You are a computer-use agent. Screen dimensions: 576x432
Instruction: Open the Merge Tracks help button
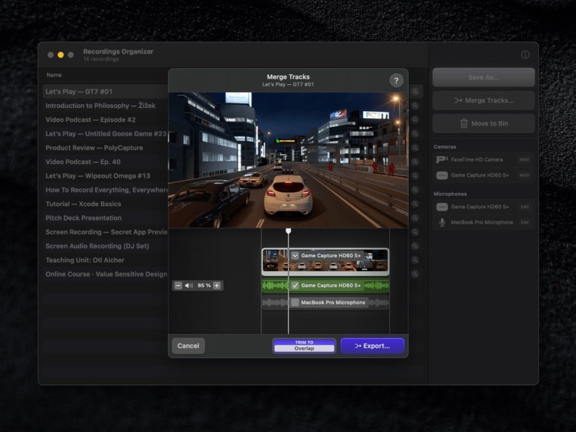click(x=396, y=80)
